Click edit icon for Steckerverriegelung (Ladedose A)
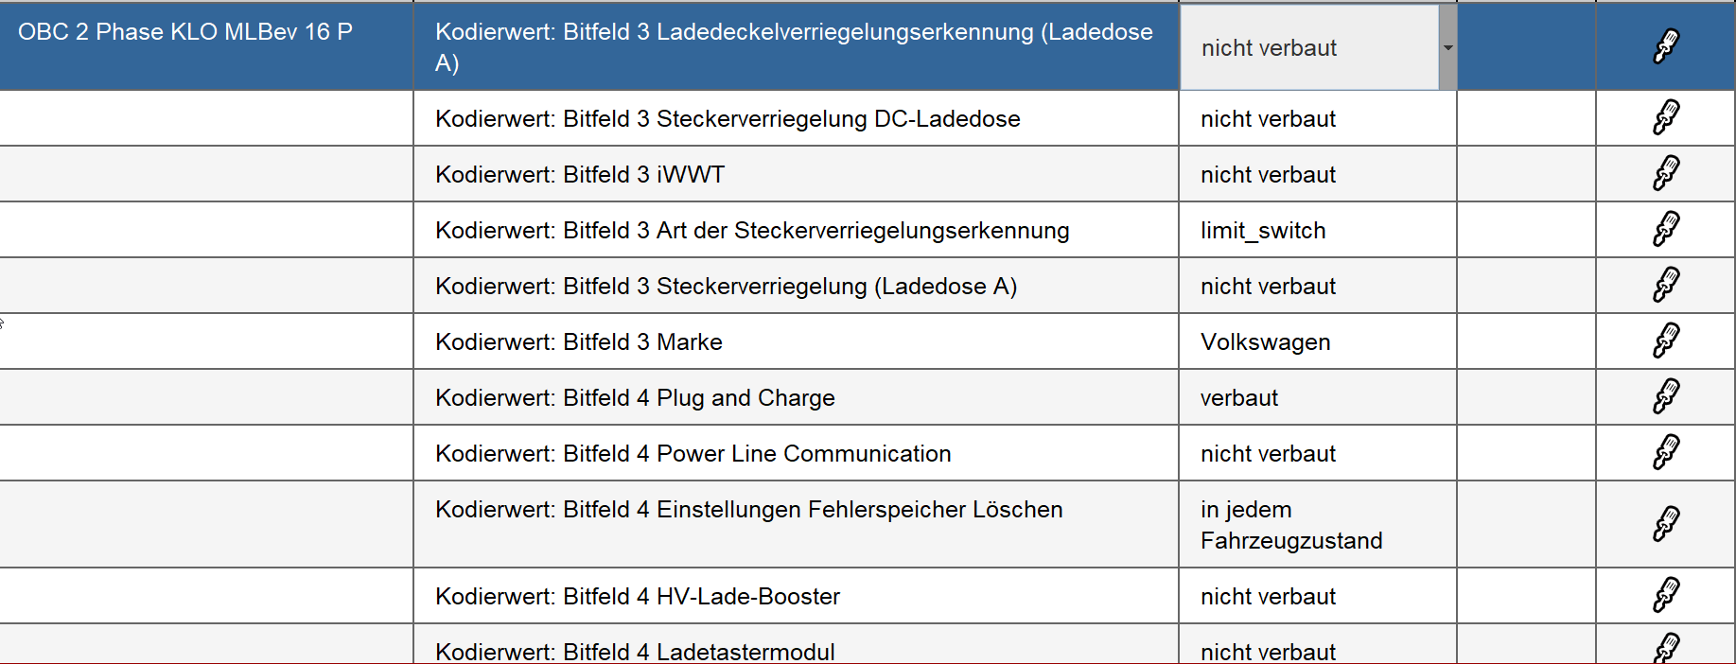The image size is (1736, 664). tap(1666, 286)
